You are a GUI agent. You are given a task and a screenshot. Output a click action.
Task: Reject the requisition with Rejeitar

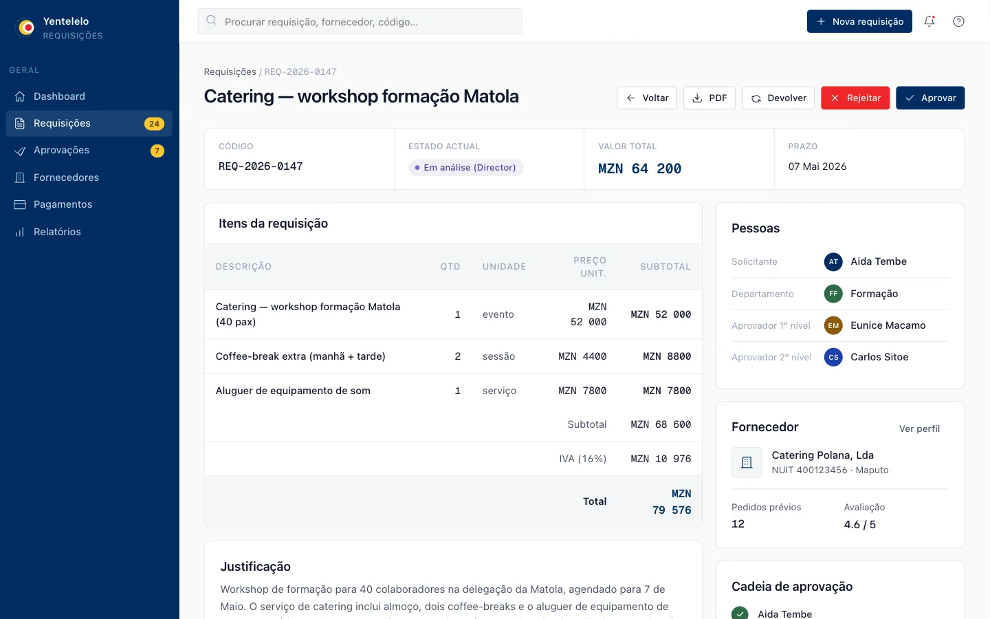[x=855, y=98]
